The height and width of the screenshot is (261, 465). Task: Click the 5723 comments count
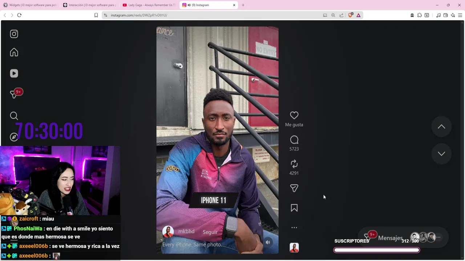(294, 149)
